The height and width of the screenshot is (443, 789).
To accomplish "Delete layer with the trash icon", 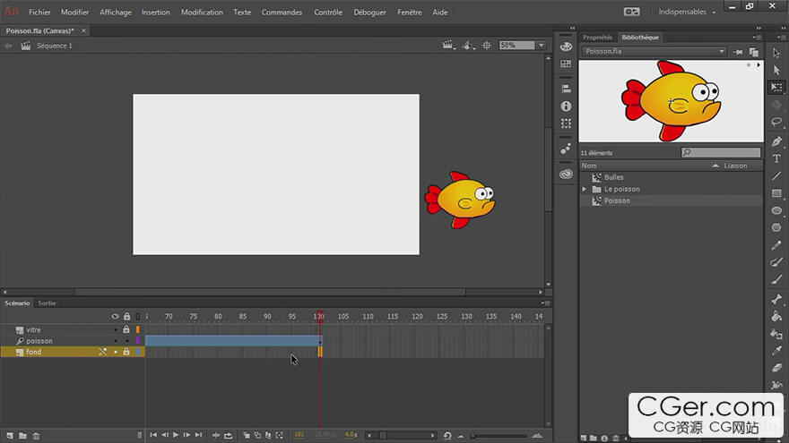I will [36, 436].
